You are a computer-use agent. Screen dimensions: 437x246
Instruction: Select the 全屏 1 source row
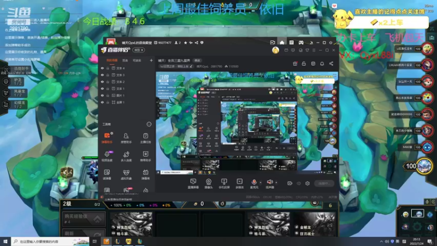pos(127,102)
